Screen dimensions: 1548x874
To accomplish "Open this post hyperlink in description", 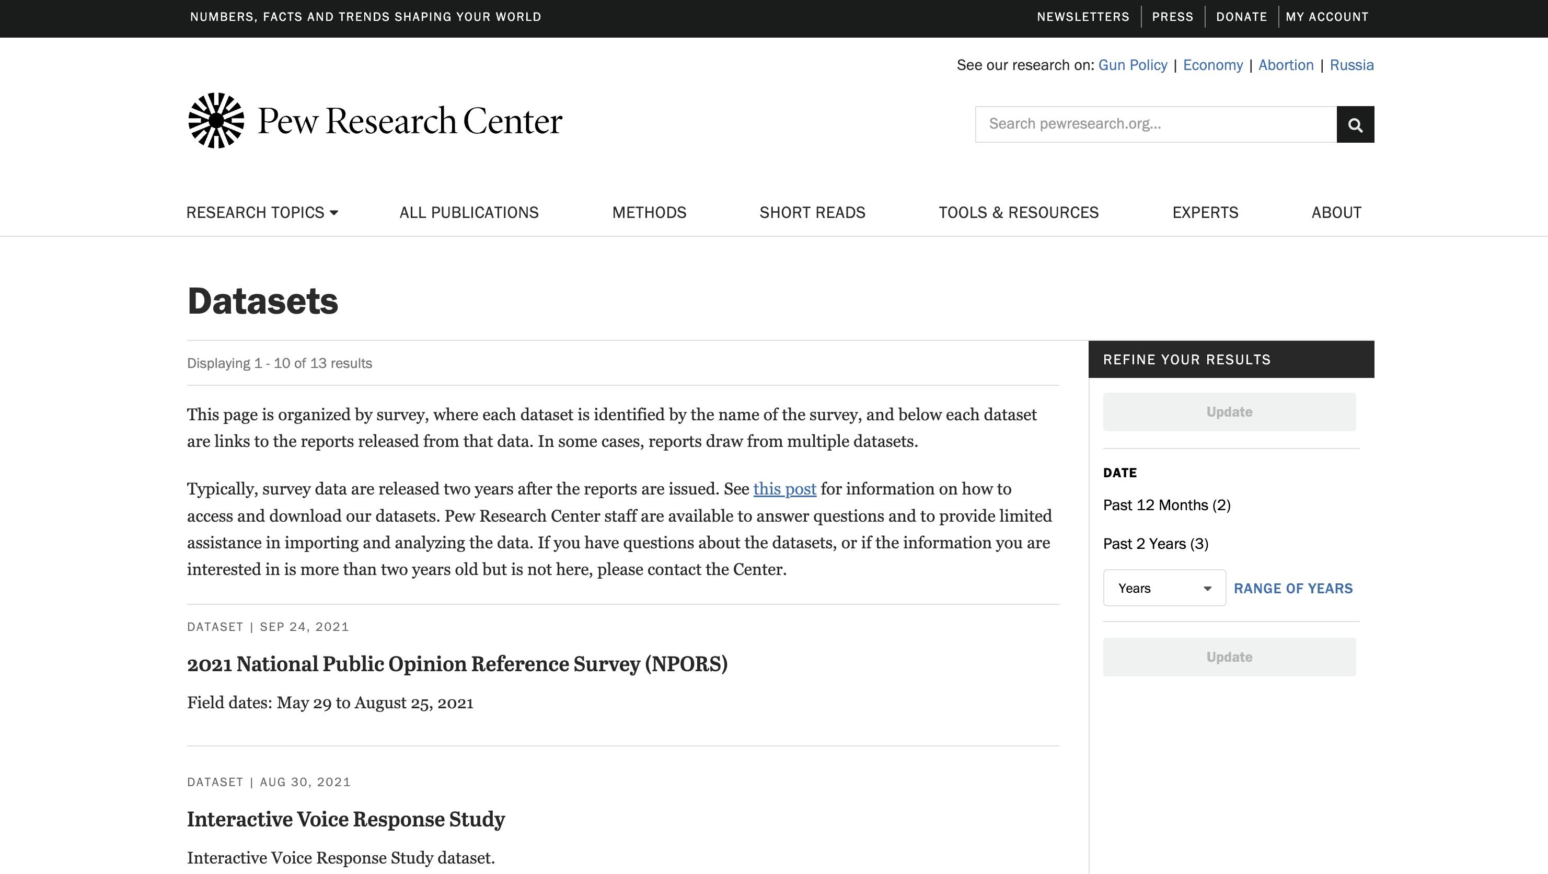I will (x=784, y=489).
